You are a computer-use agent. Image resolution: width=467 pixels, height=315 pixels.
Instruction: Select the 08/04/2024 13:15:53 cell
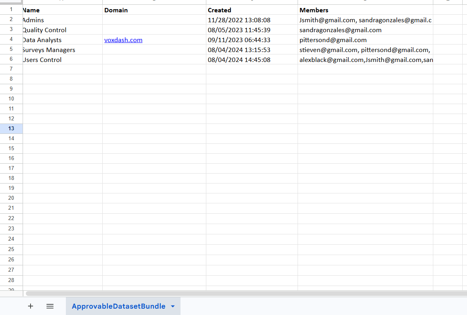(252, 50)
